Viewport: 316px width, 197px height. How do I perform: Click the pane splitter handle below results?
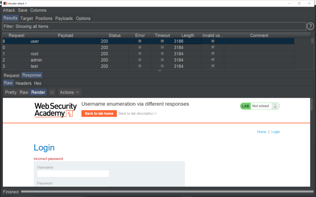coord(160,71)
